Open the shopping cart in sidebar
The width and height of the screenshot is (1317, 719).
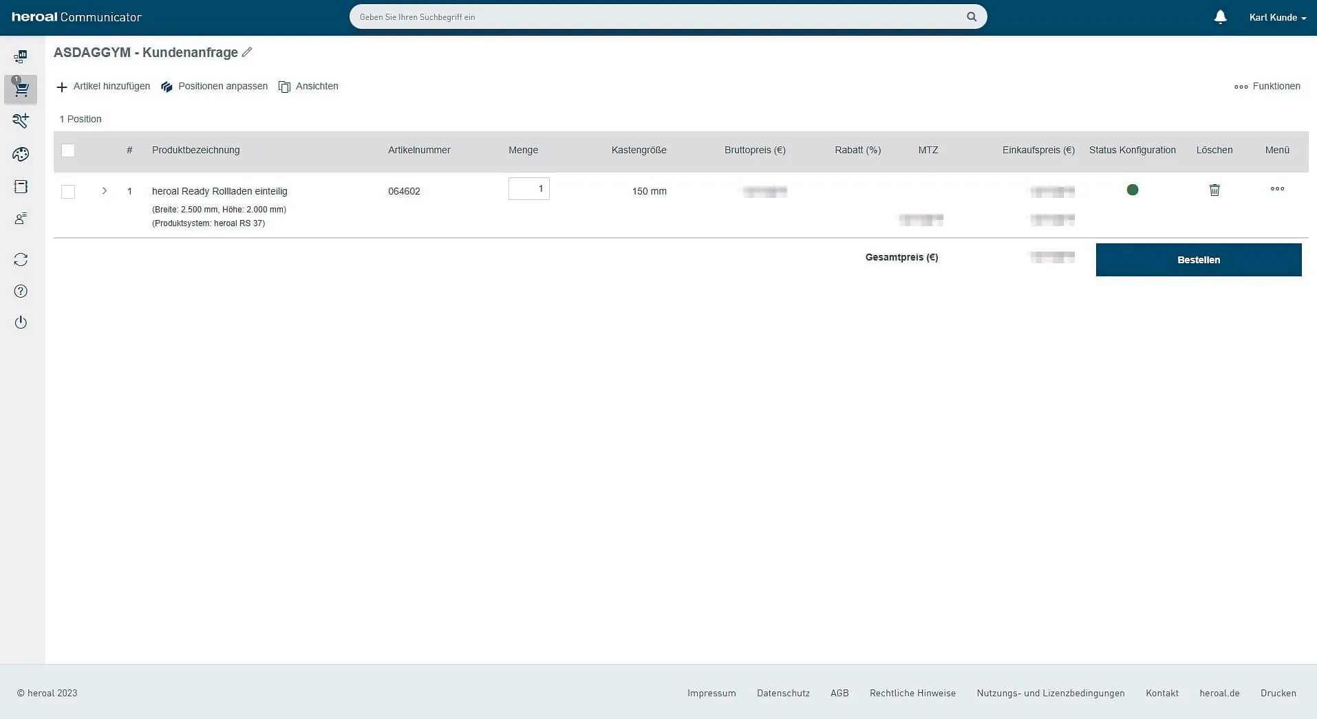[x=21, y=89]
